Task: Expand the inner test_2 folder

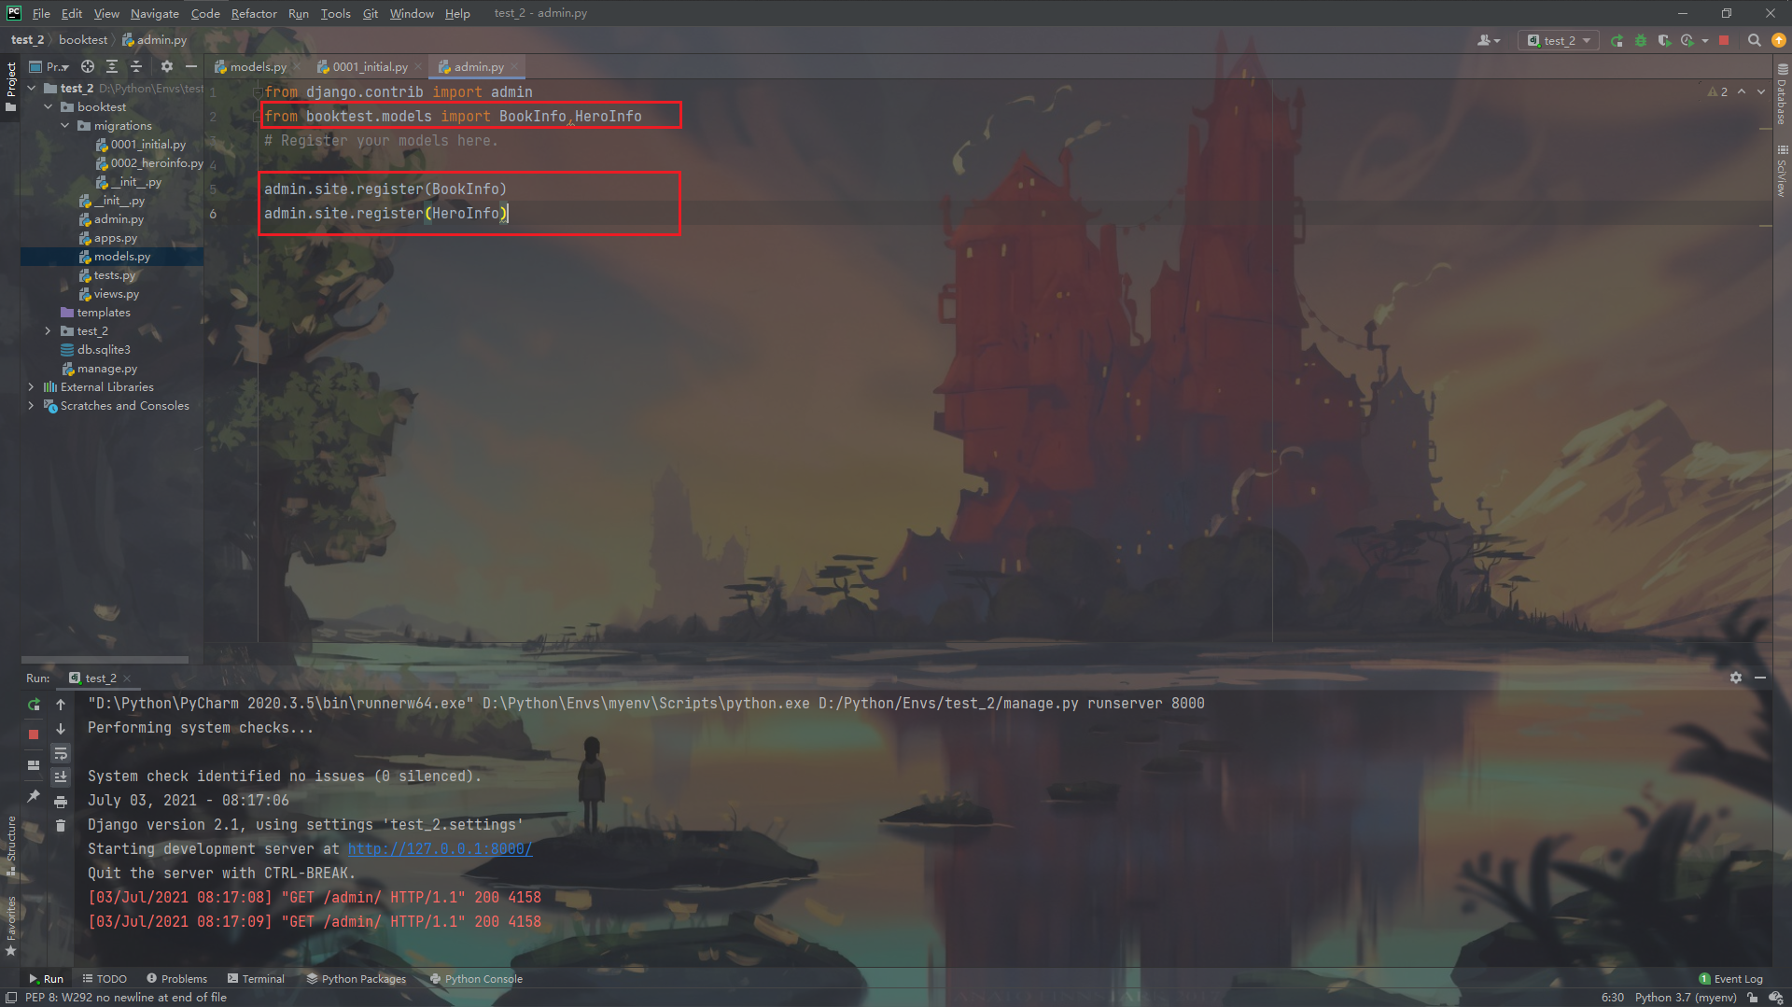Action: [49, 331]
